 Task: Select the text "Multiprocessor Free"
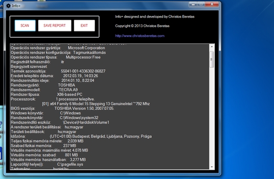point(83,57)
